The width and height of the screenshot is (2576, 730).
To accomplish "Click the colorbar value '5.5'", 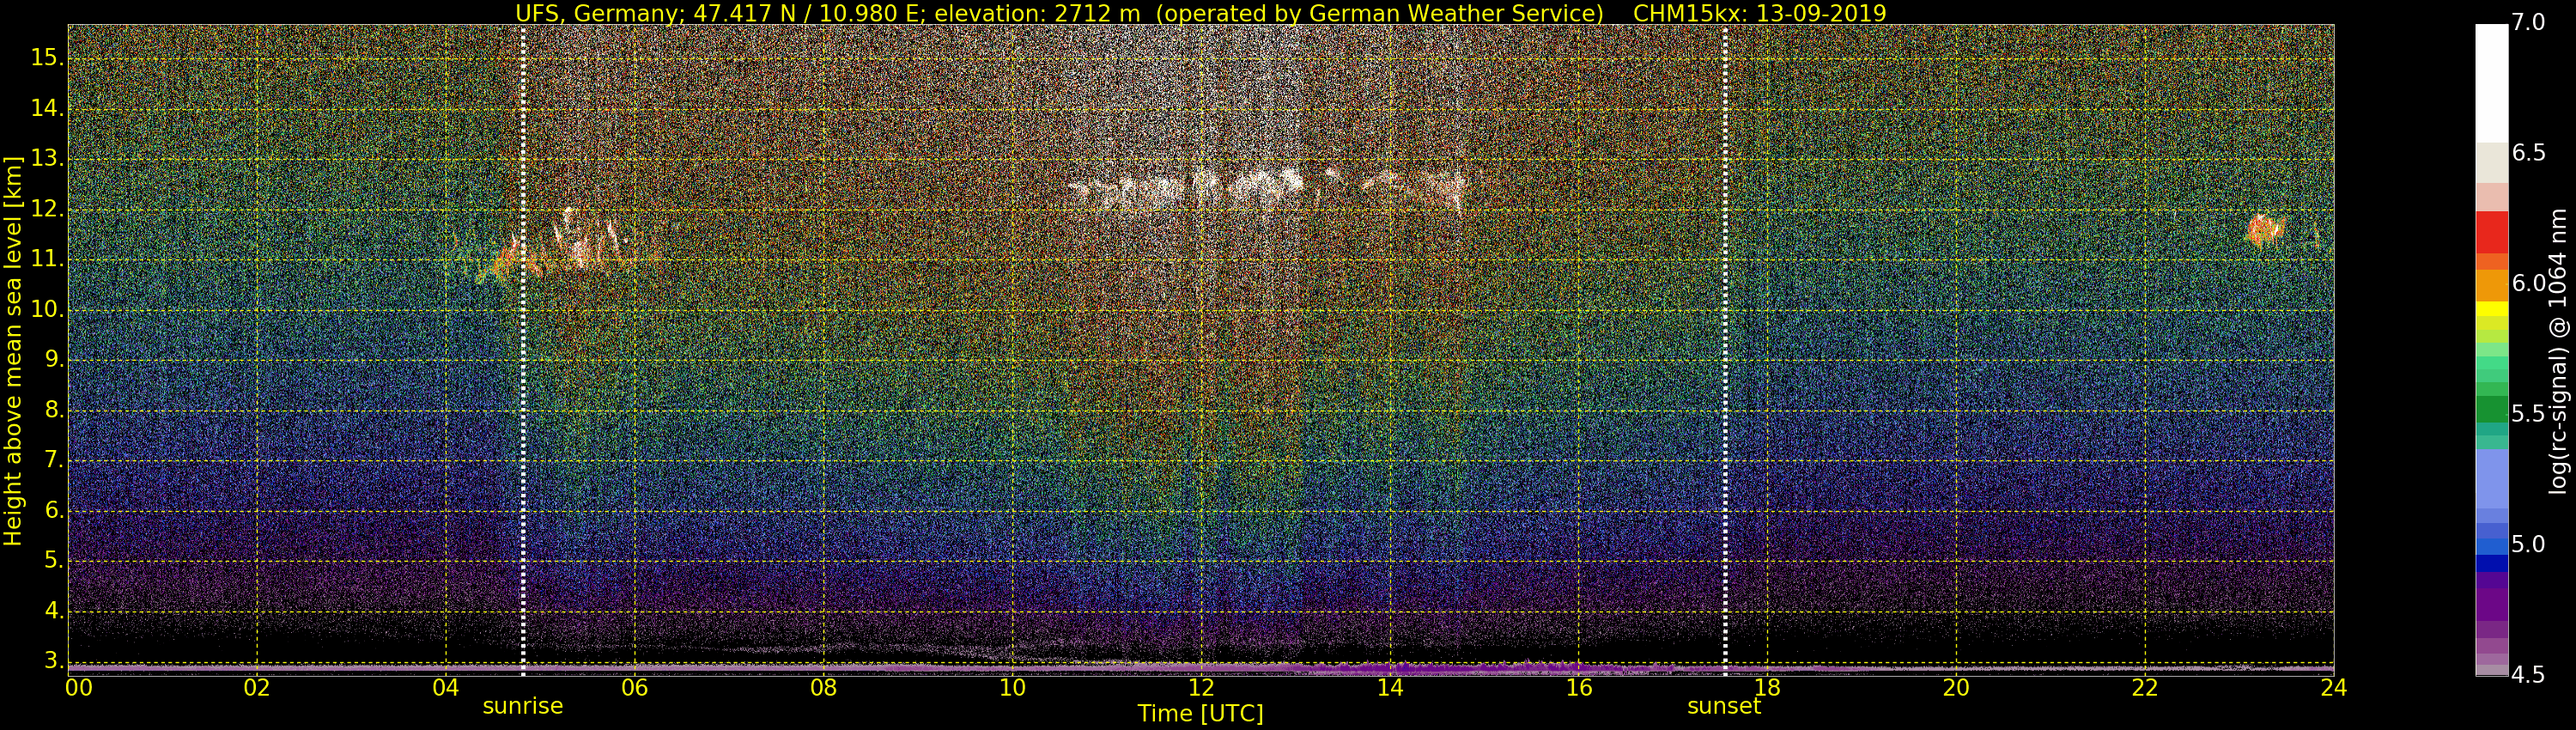I will tap(2528, 414).
